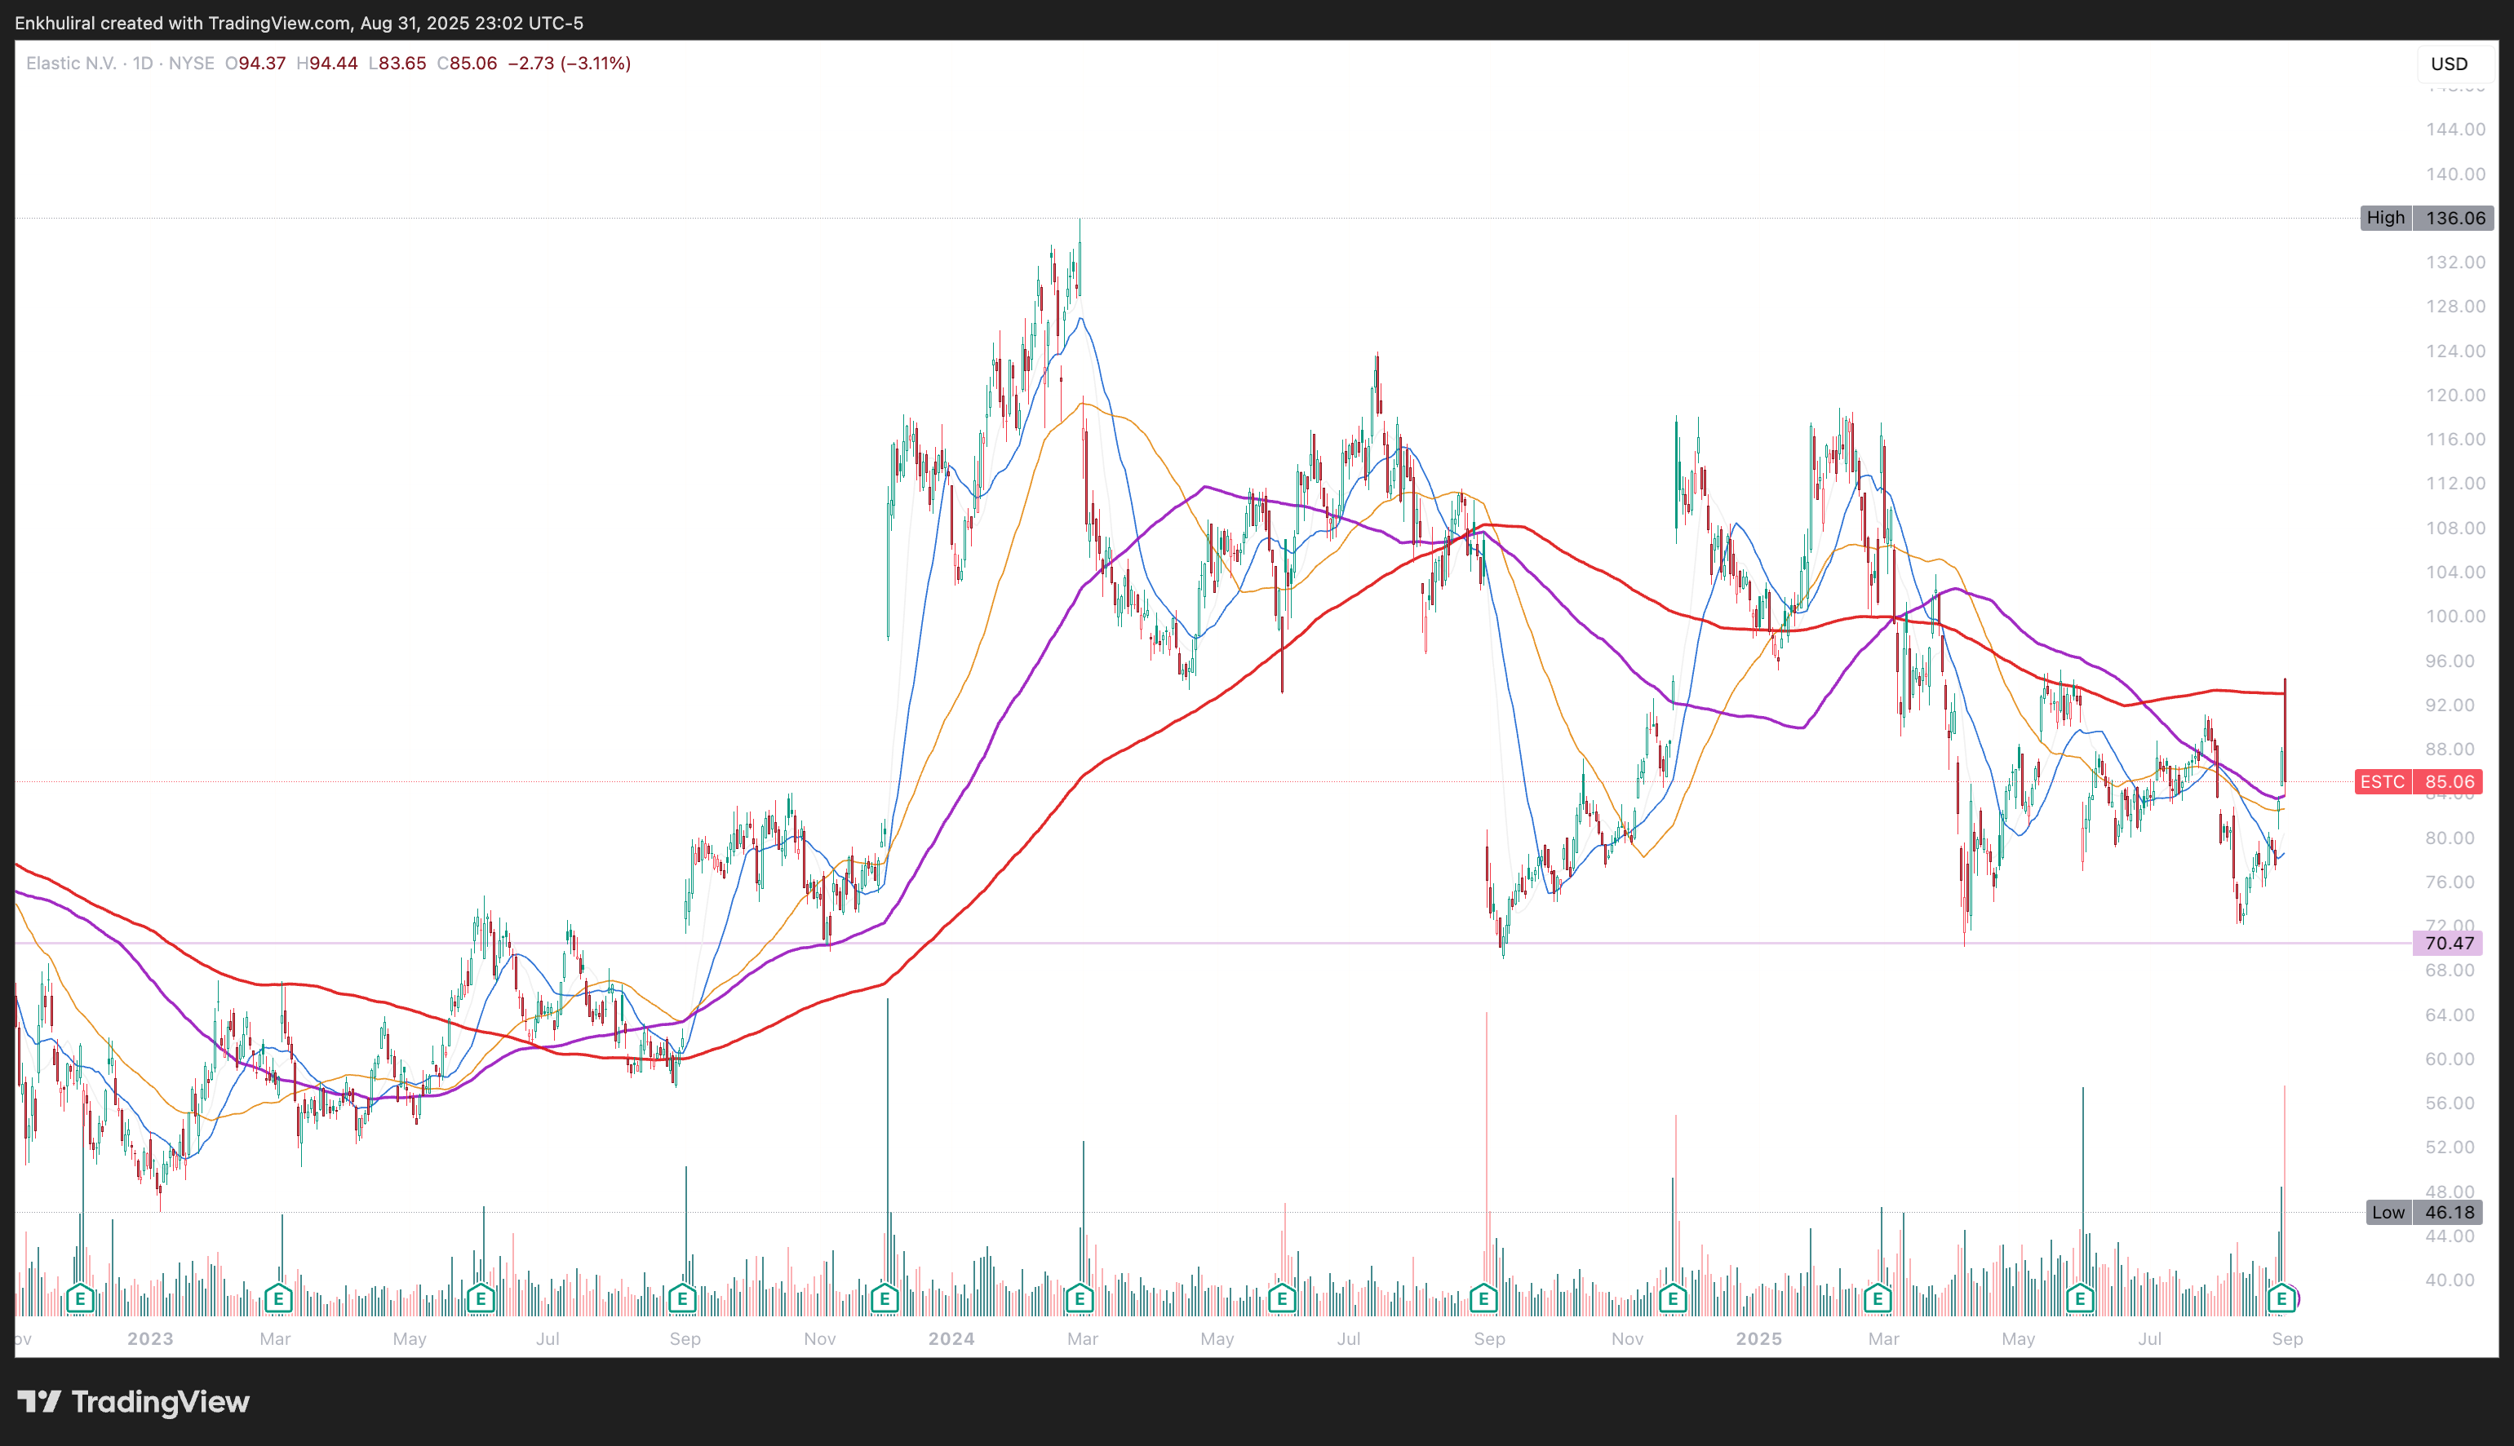This screenshot has width=2514, height=1446.
Task: Click the 2024 year label on time axis
Action: coord(951,1338)
